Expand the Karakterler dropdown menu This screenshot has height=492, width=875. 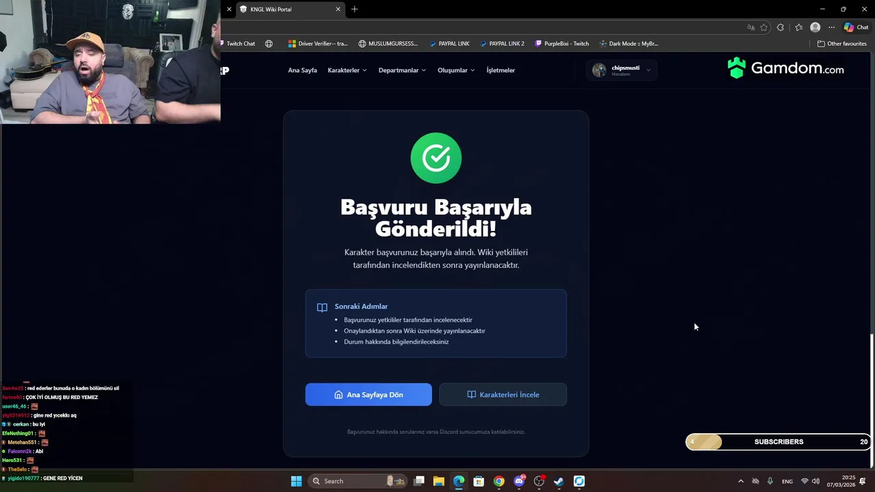[347, 70]
